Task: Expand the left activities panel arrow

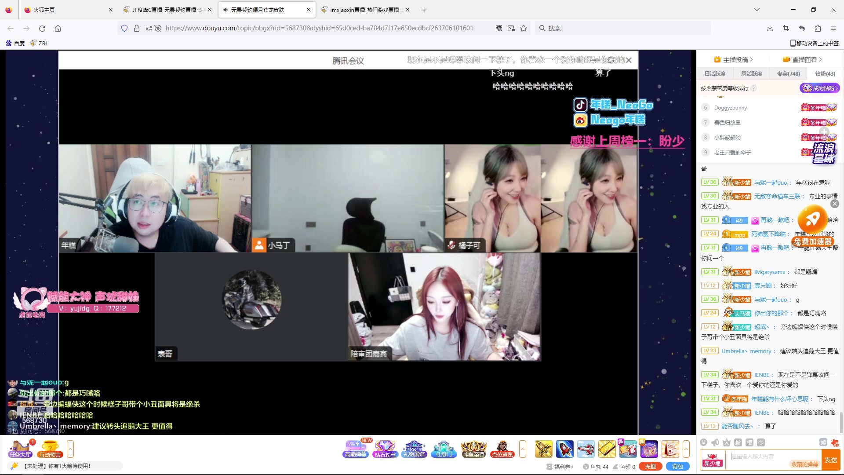Action: tap(70, 449)
